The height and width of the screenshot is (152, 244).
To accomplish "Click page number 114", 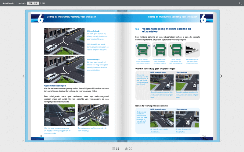I will click(x=204, y=136).
